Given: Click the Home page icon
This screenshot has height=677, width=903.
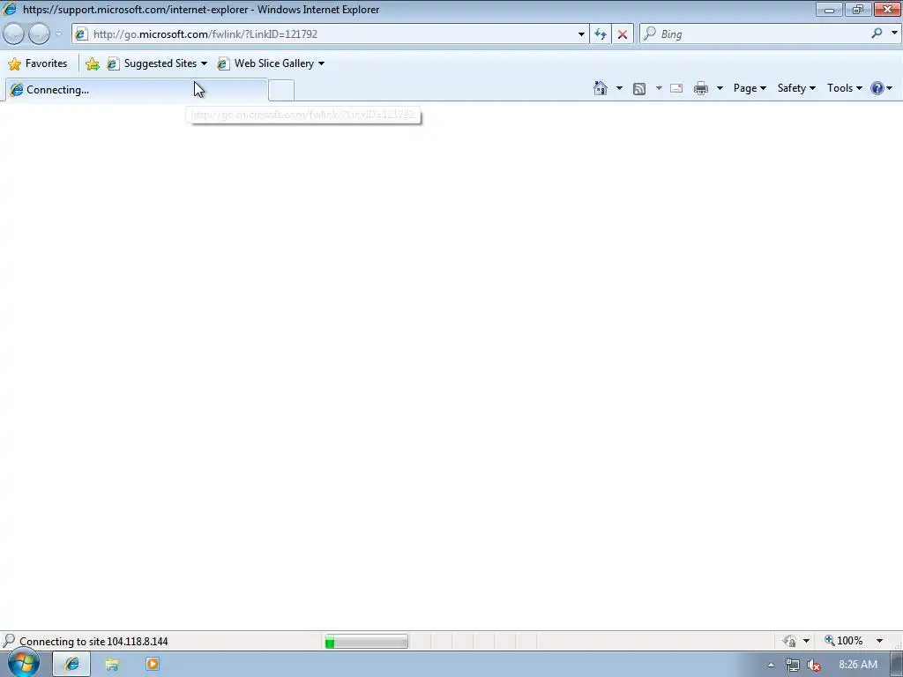Looking at the screenshot, I should click(600, 88).
